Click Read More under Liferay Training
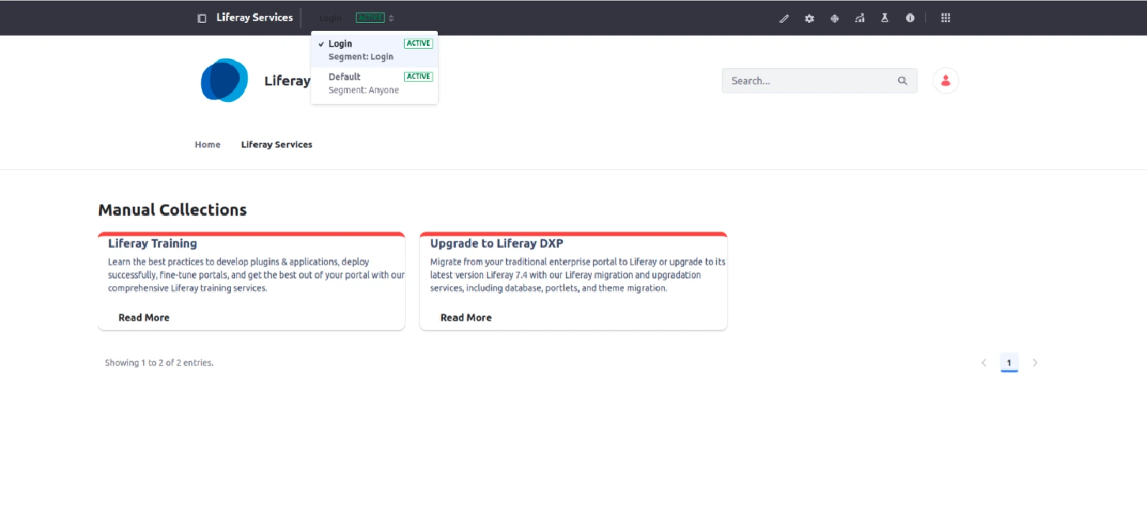The width and height of the screenshot is (1147, 528). (144, 318)
